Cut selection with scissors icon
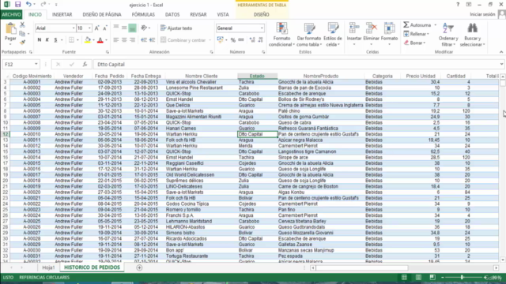Screen dimensions: 506x284 (x=22, y=24)
